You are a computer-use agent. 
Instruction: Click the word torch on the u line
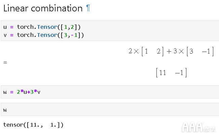(x=25, y=27)
